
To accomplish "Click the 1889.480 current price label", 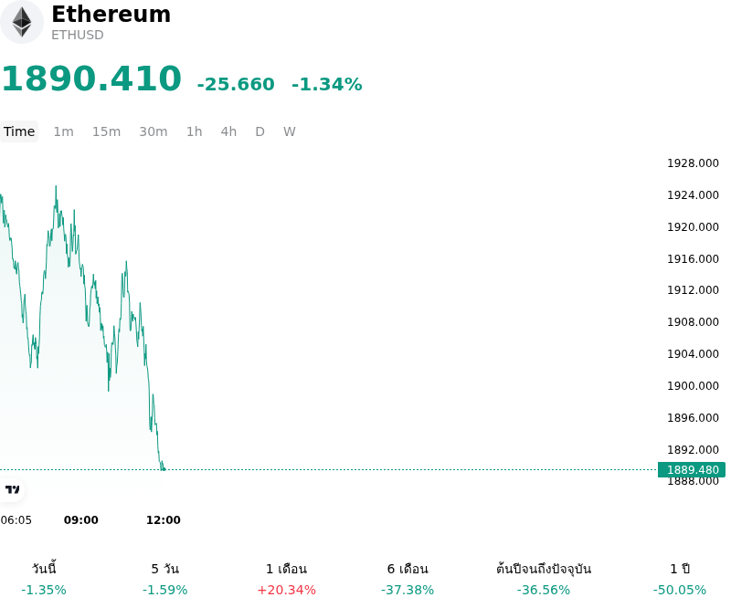I will pyautogui.click(x=692, y=469).
